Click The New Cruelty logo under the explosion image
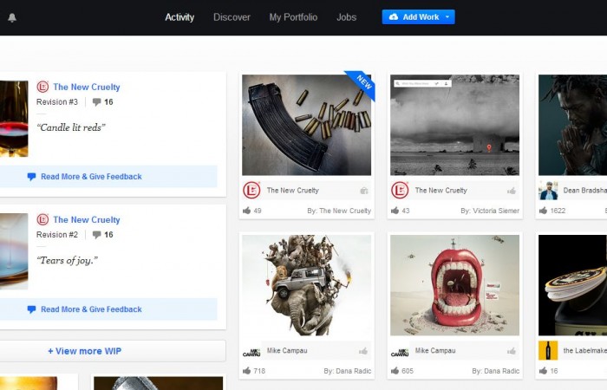Viewport: 607px width, 390px height. pos(400,191)
